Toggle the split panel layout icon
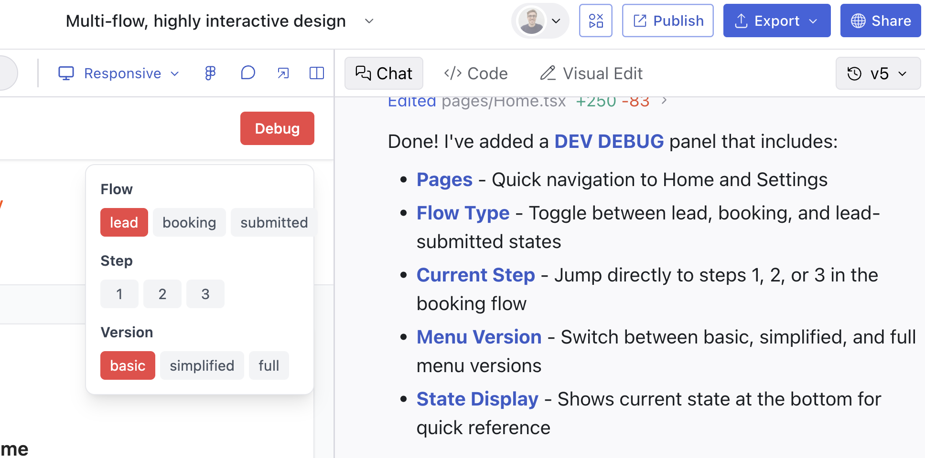Image resolution: width=925 pixels, height=458 pixels. (x=316, y=73)
